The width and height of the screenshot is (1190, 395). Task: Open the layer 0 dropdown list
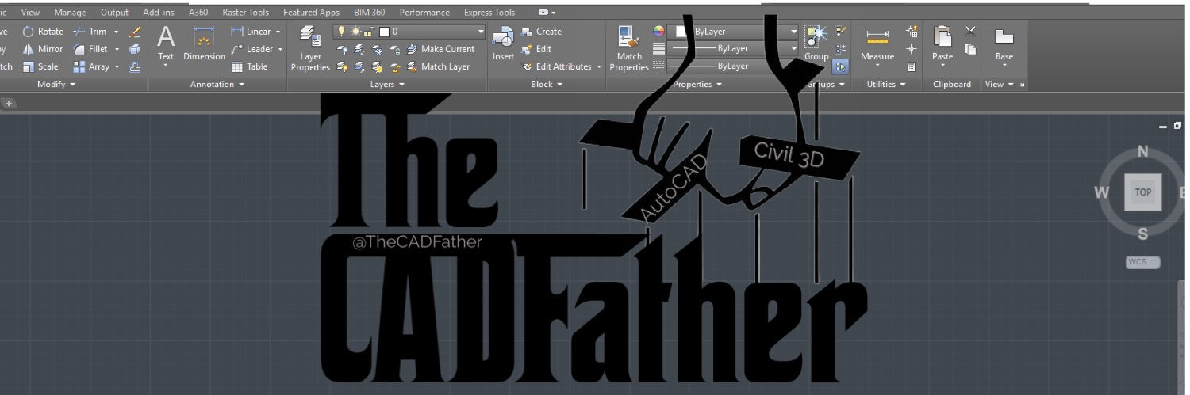[481, 32]
